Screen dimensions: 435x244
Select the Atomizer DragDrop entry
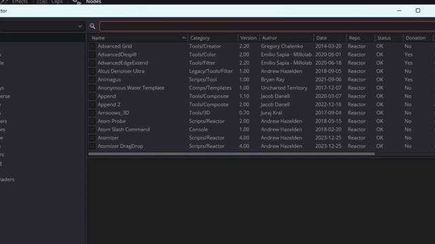pyautogui.click(x=120, y=146)
